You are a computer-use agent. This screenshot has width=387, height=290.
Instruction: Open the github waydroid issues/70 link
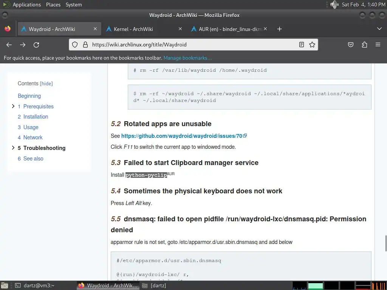tap(184, 136)
